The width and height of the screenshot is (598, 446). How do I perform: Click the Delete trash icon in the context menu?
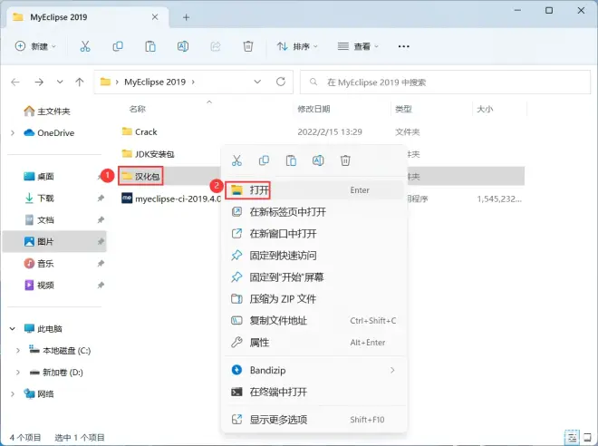pyautogui.click(x=345, y=160)
